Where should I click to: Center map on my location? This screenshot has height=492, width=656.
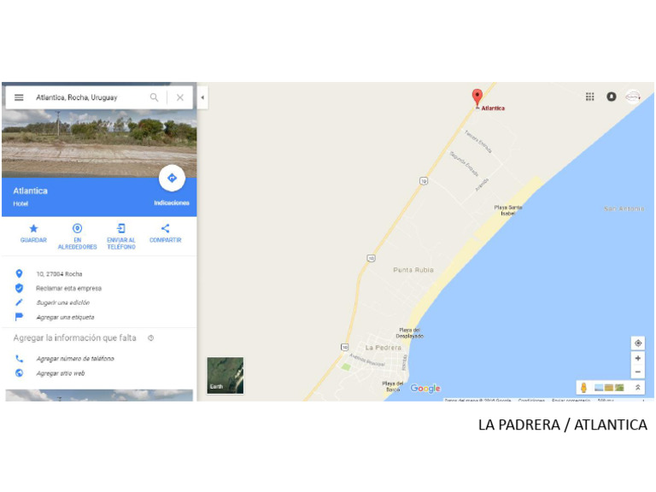click(638, 343)
